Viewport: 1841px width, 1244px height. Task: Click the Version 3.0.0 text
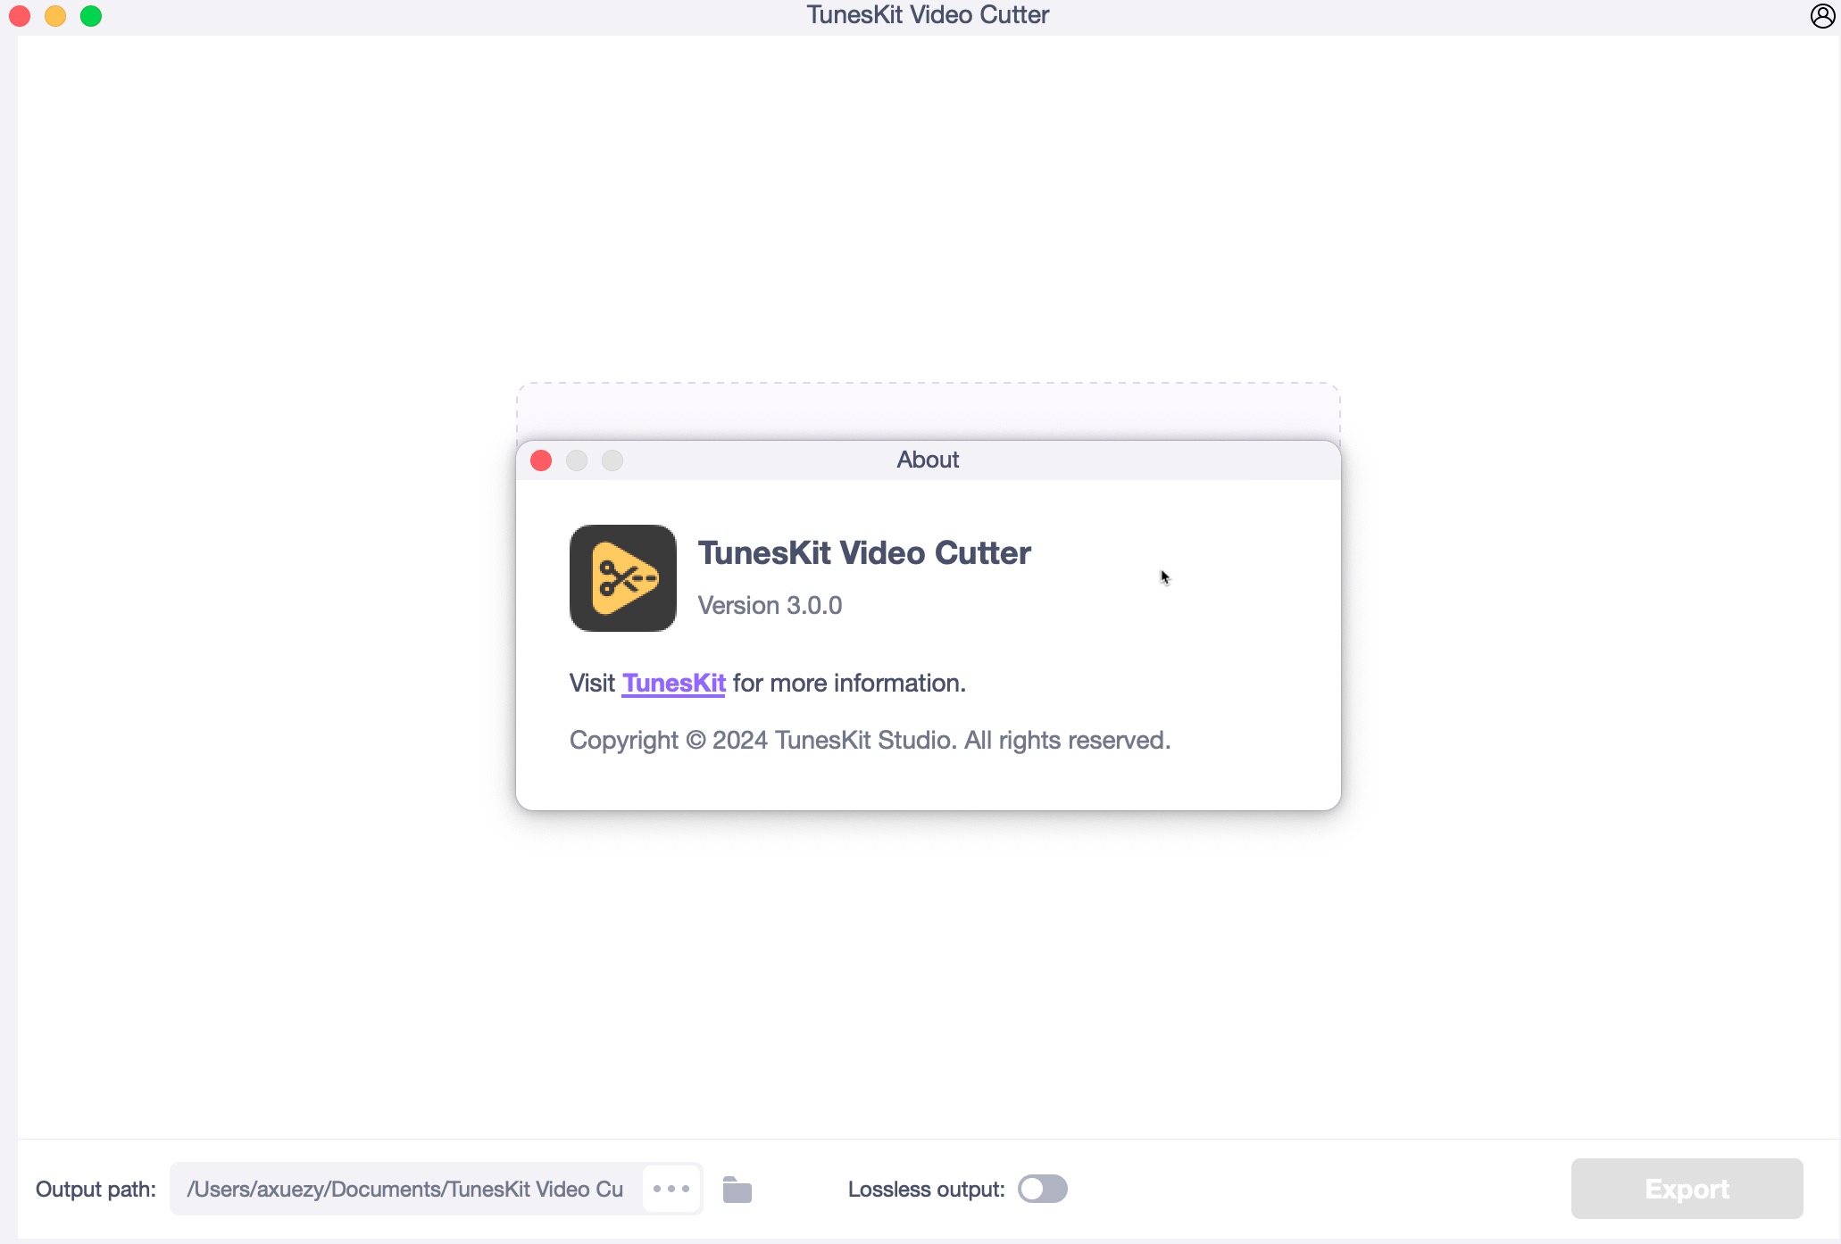(770, 605)
